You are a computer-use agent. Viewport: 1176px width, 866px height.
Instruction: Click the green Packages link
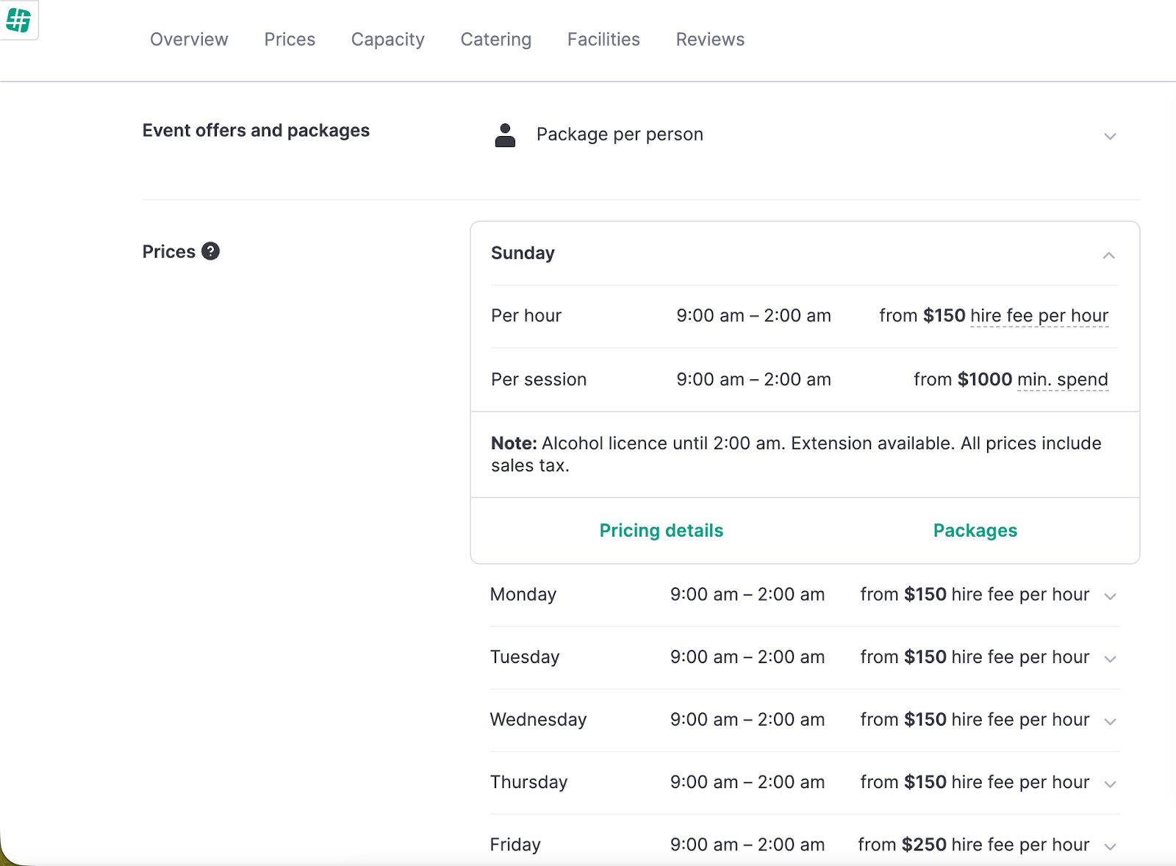click(975, 531)
